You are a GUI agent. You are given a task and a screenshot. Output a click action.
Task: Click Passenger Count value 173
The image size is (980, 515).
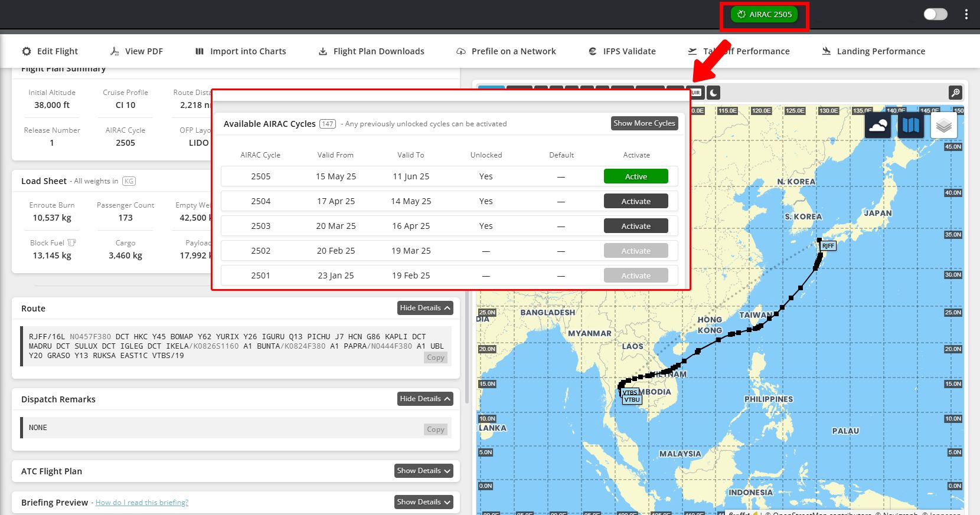(125, 218)
